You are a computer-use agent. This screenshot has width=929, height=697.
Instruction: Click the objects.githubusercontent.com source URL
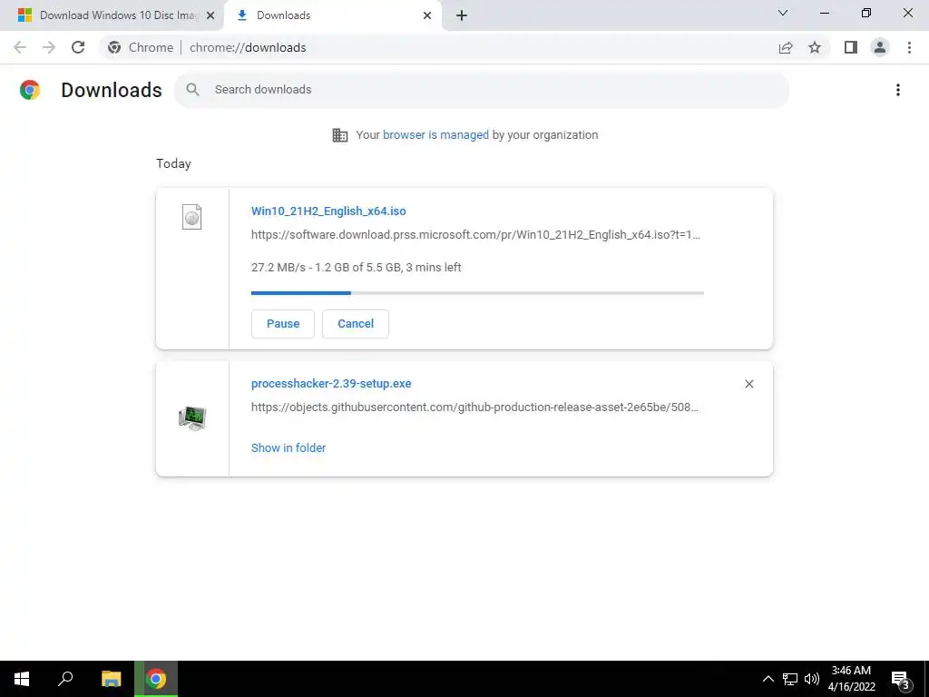474,407
